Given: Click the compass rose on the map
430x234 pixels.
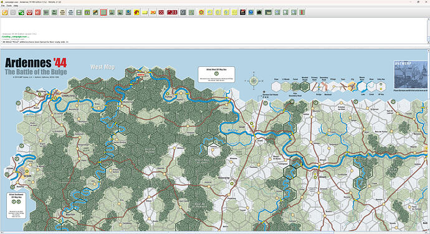Looking at the screenshot, I should pos(254,80).
